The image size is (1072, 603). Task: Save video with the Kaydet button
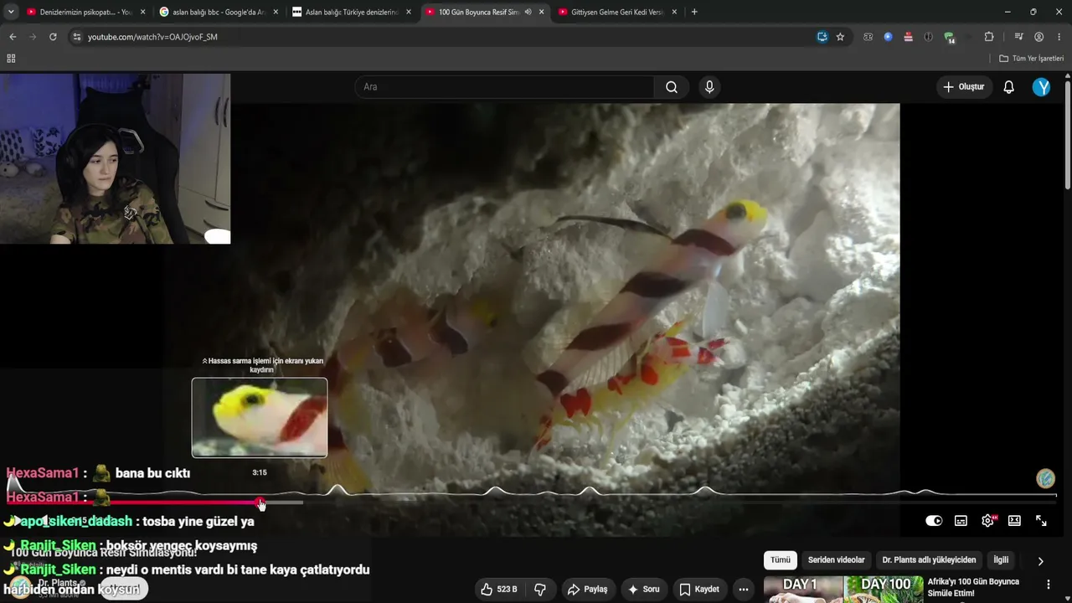click(699, 590)
